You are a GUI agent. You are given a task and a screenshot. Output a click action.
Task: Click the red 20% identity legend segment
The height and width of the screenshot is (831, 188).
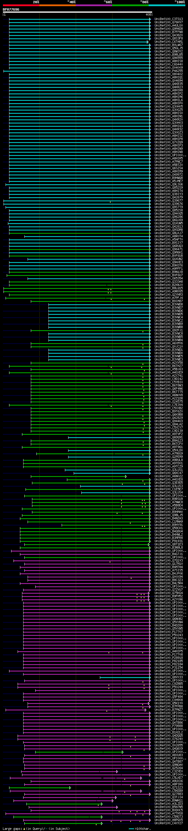click(21, 5)
